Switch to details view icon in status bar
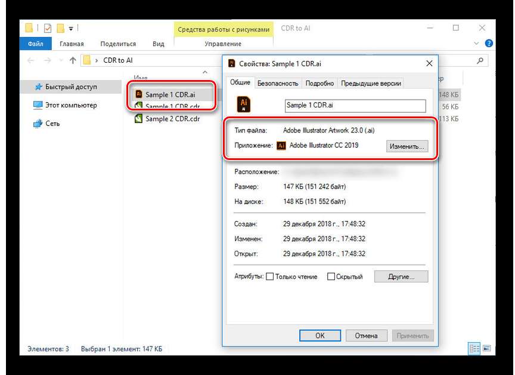 pos(474,348)
